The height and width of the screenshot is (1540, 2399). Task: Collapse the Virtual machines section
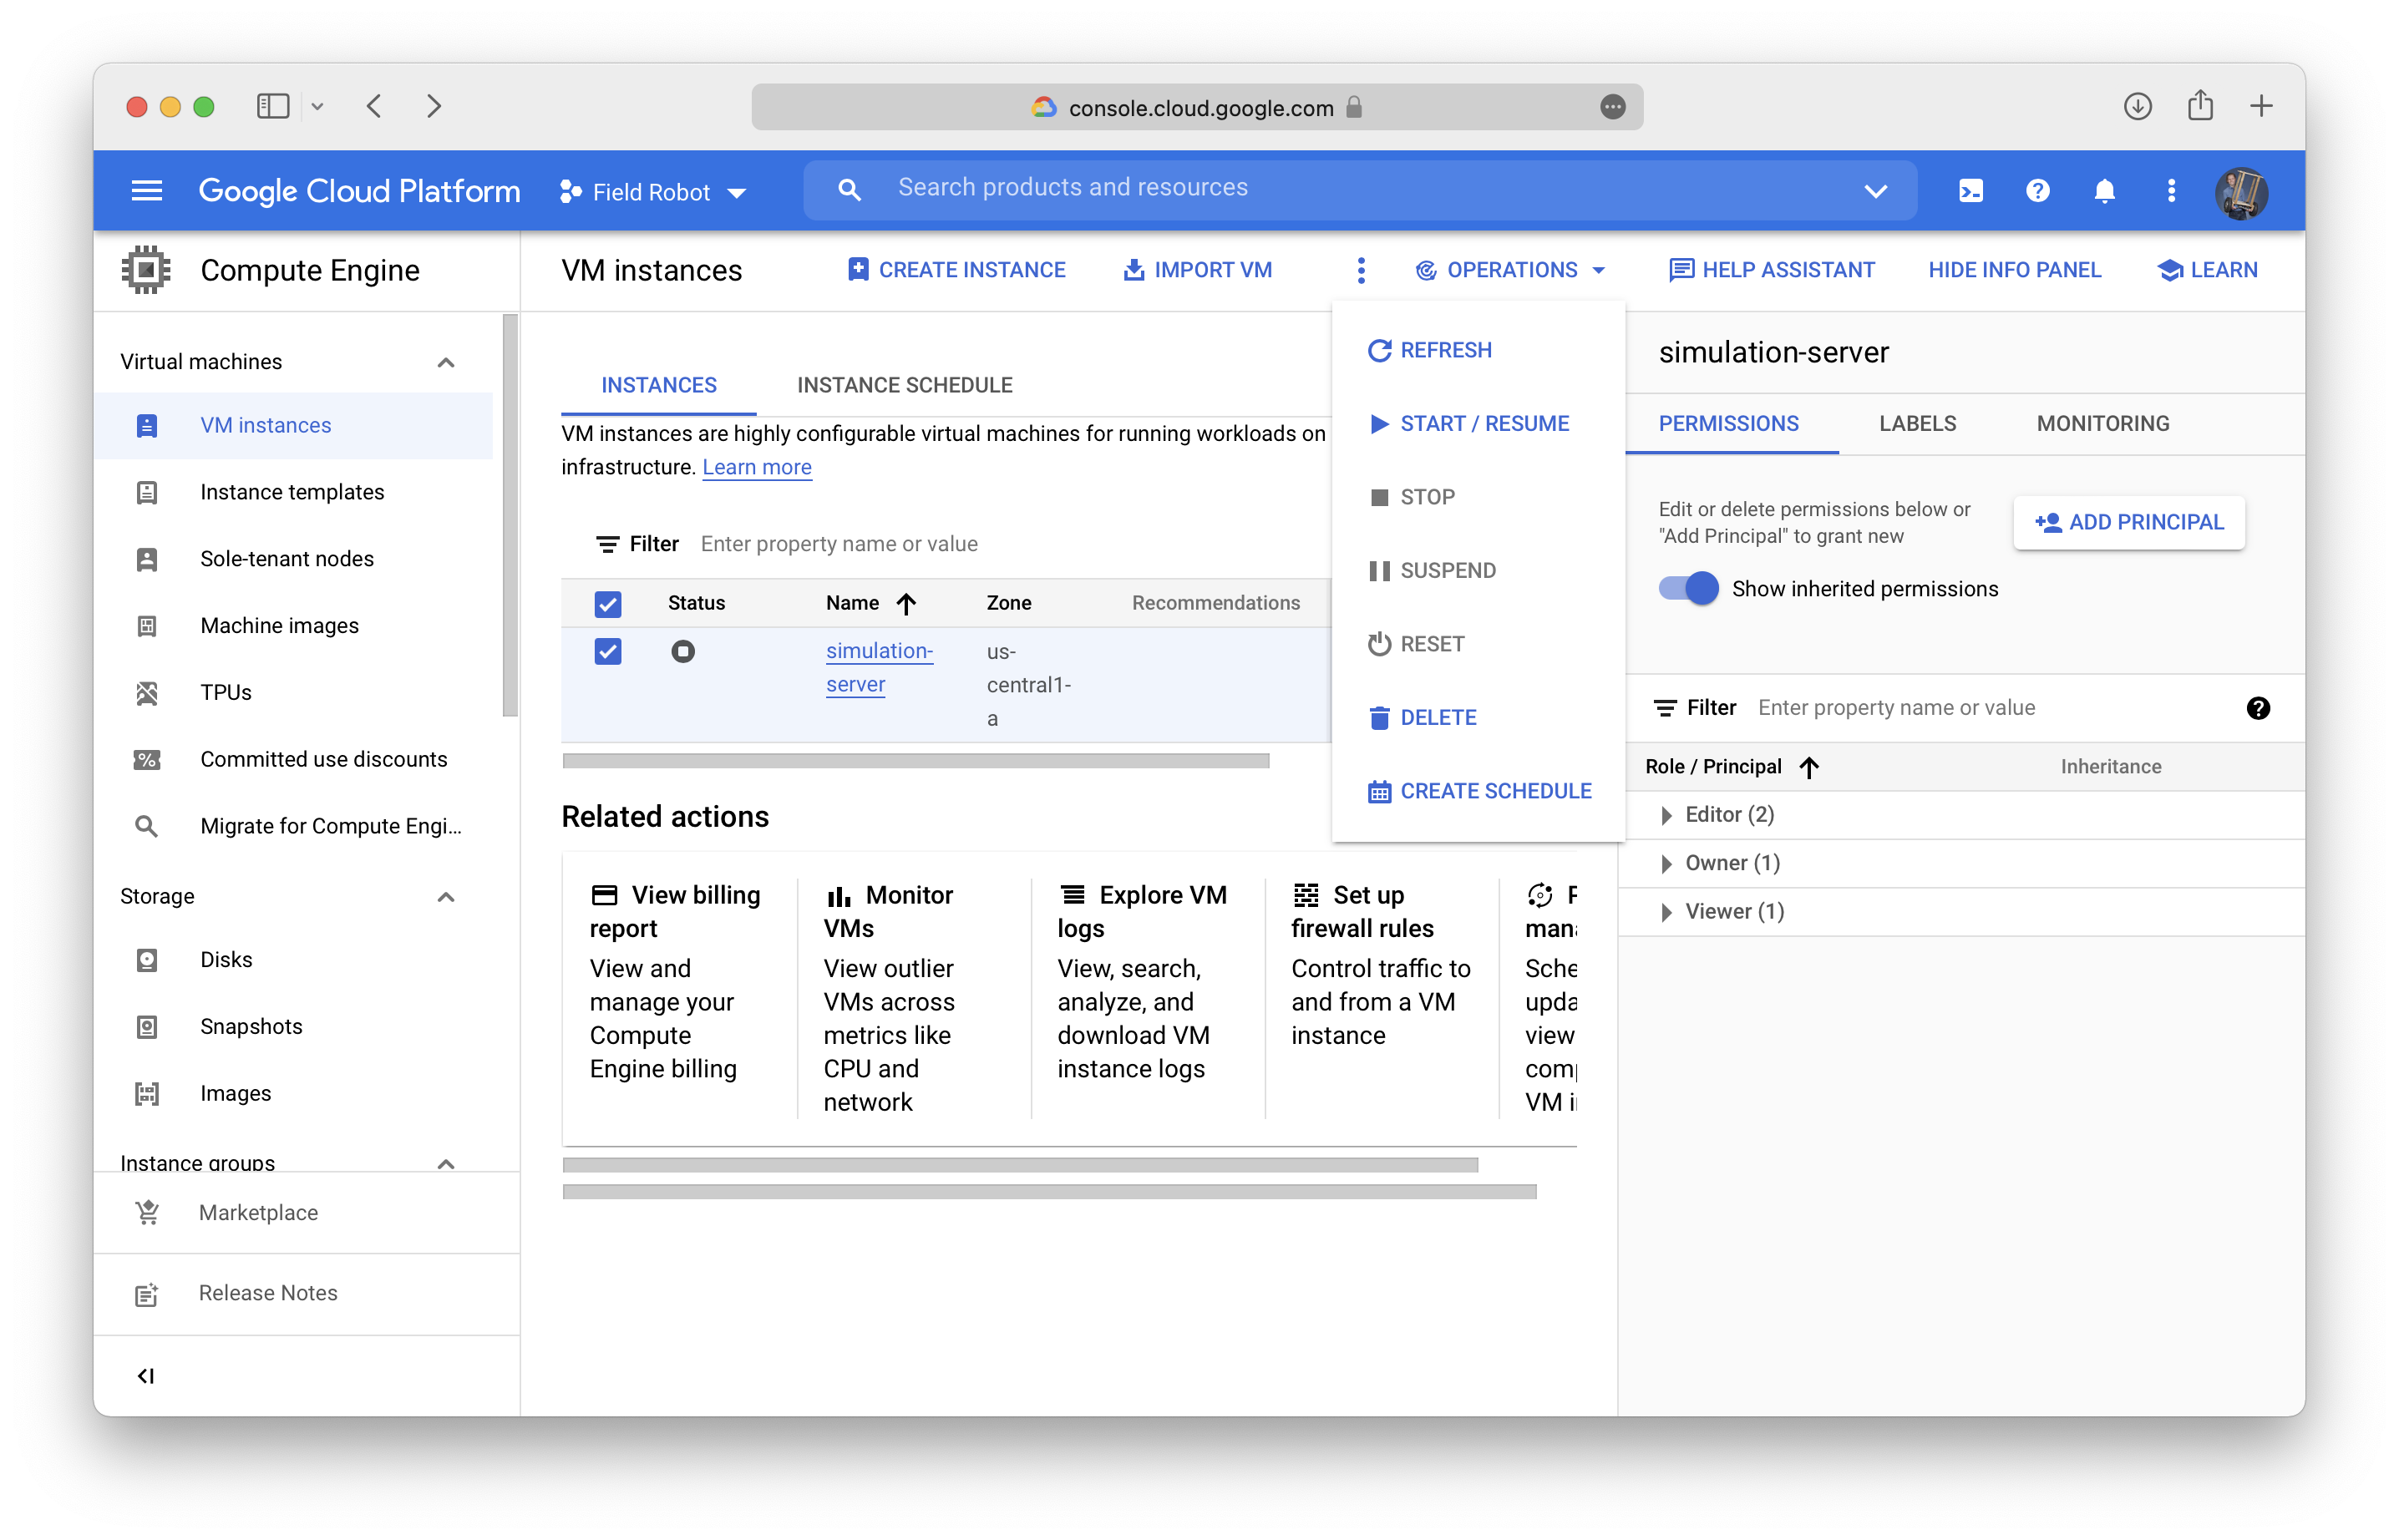click(446, 362)
